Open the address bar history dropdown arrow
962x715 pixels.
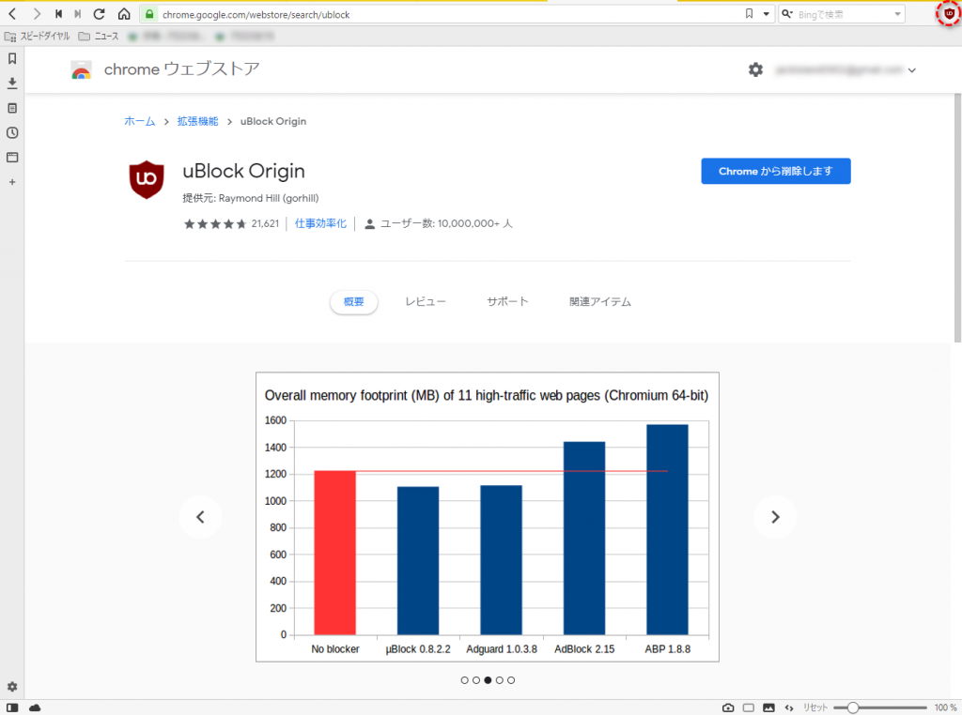pos(766,14)
